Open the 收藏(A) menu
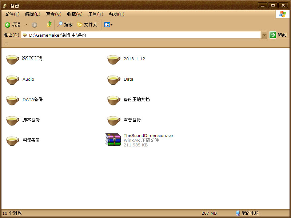The image size is (291, 218). 75,14
